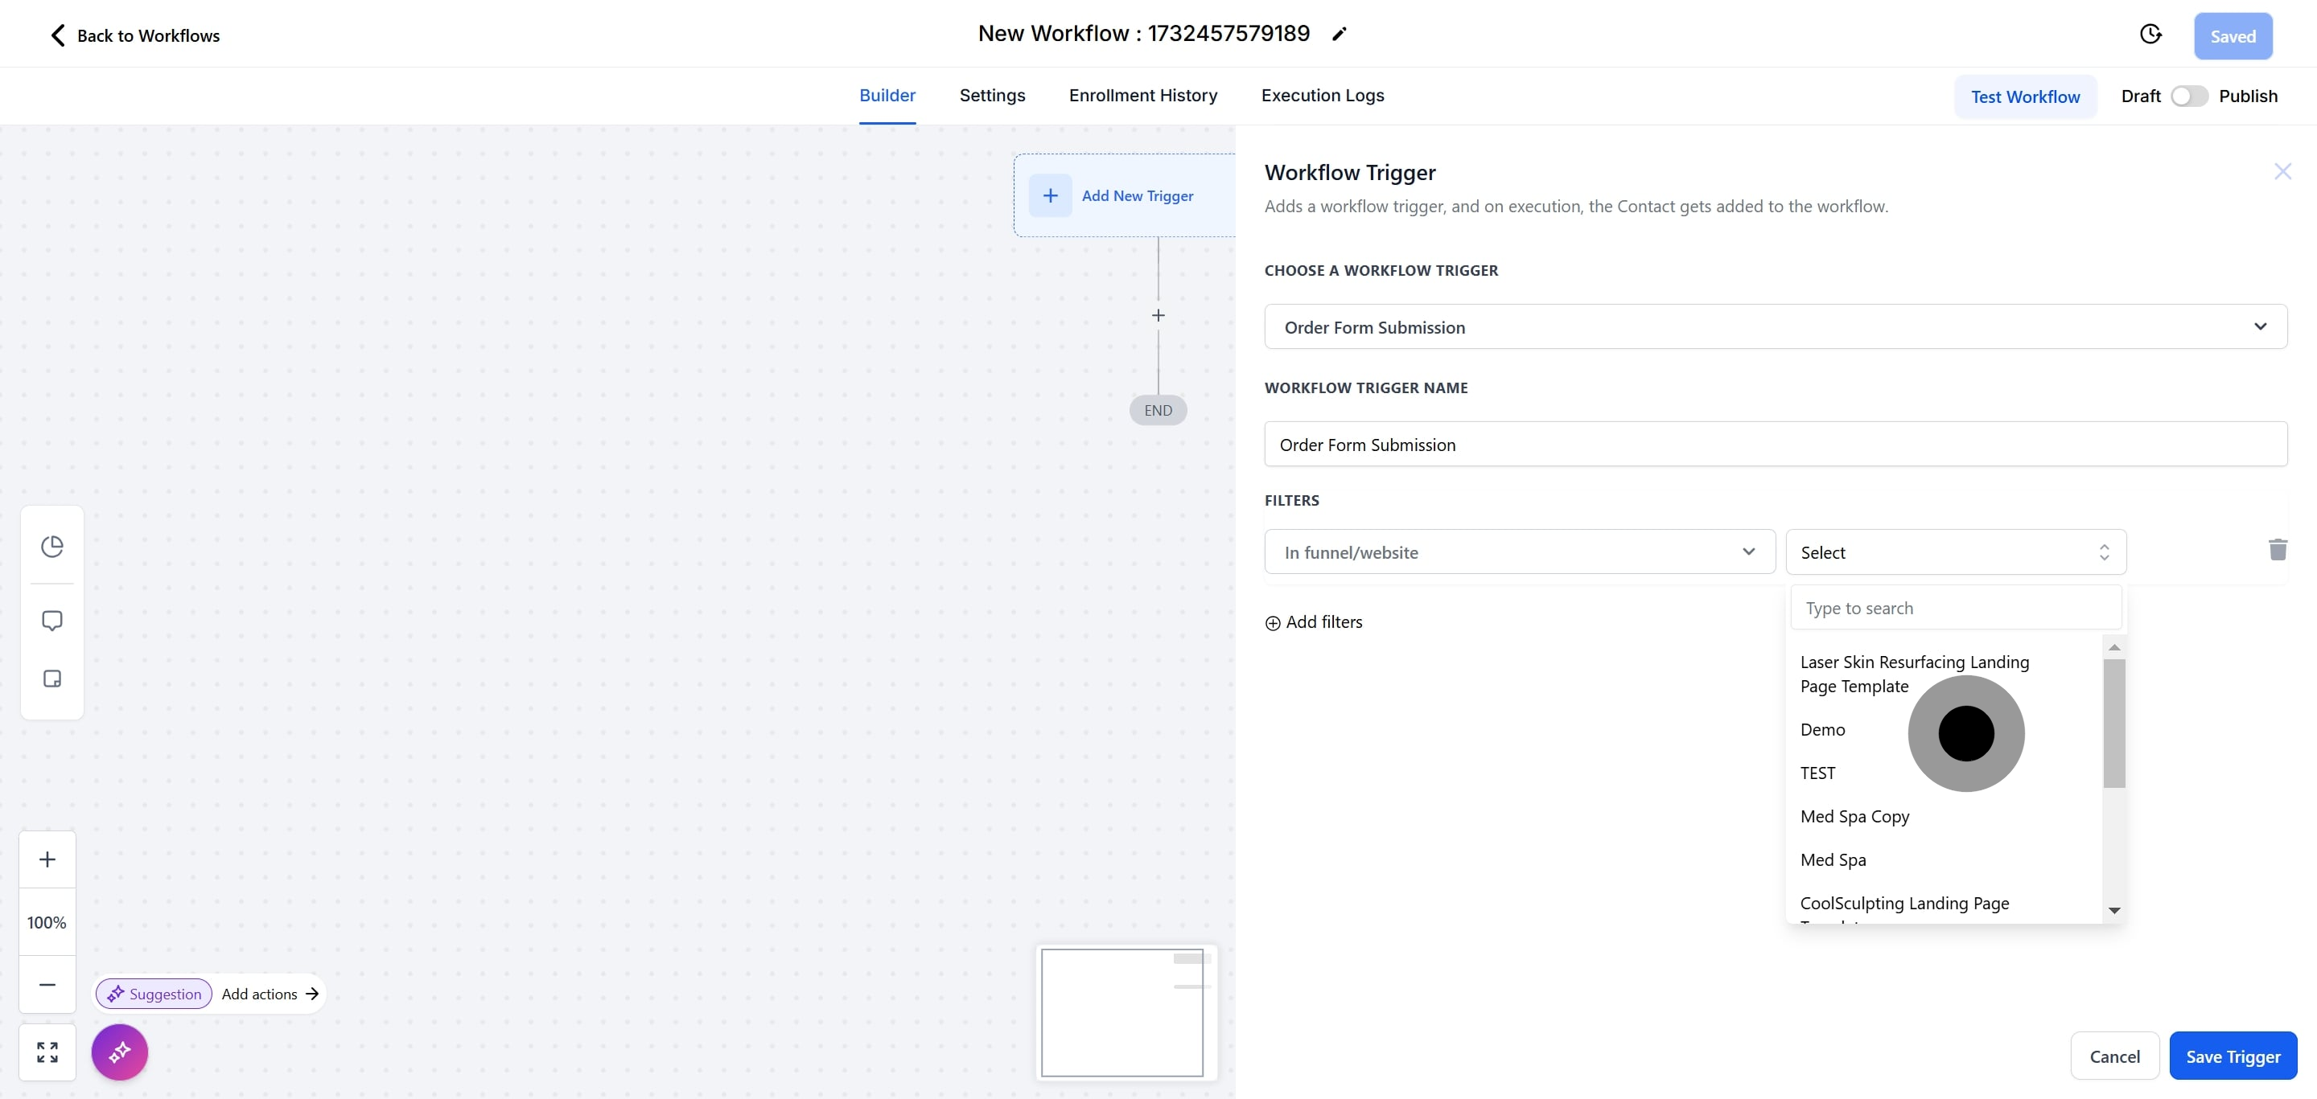Switch to the Settings tab

coord(992,95)
